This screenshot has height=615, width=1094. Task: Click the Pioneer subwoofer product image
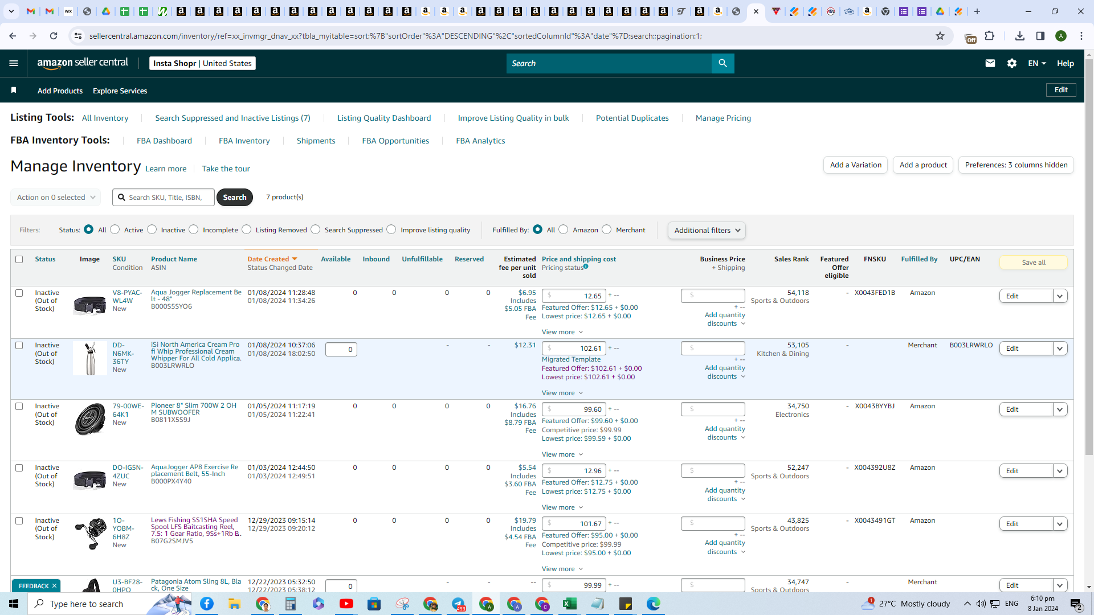(x=90, y=419)
